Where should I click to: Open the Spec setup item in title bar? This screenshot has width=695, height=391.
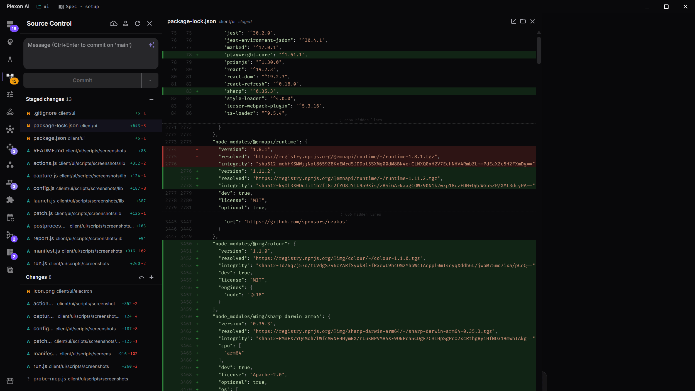pos(79,6)
